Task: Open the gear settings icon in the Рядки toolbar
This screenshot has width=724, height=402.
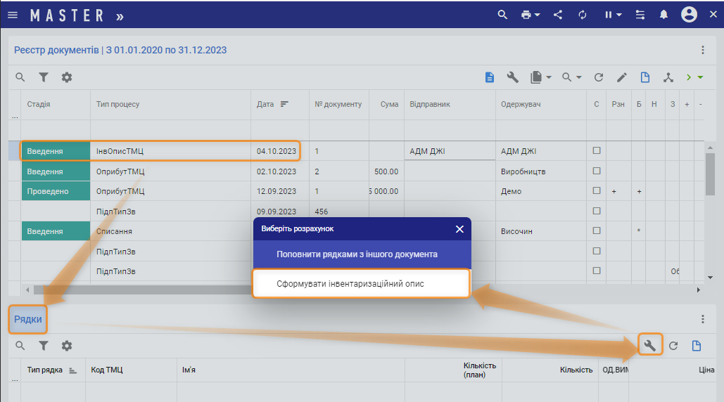Action: pyautogui.click(x=67, y=346)
